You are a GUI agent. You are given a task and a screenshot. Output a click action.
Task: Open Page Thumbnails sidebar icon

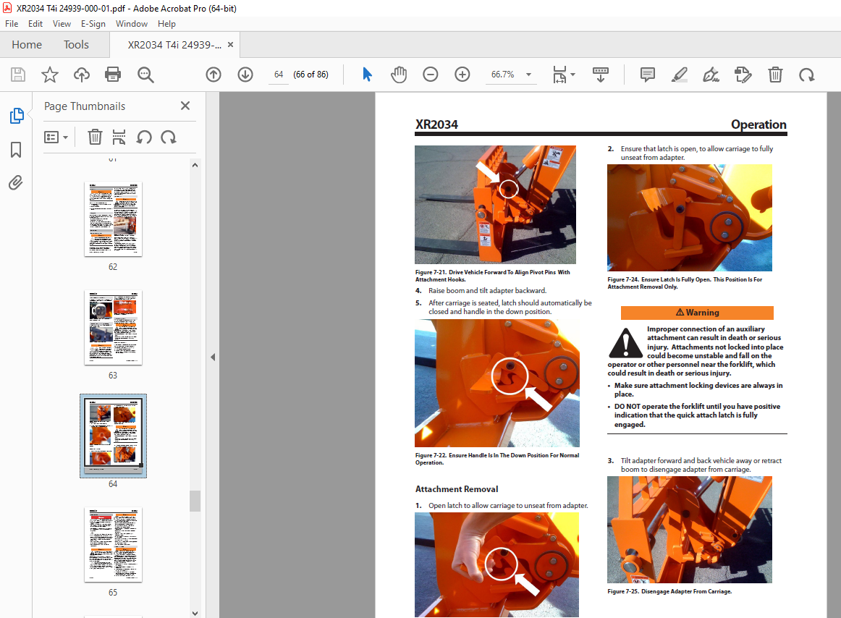pyautogui.click(x=17, y=115)
